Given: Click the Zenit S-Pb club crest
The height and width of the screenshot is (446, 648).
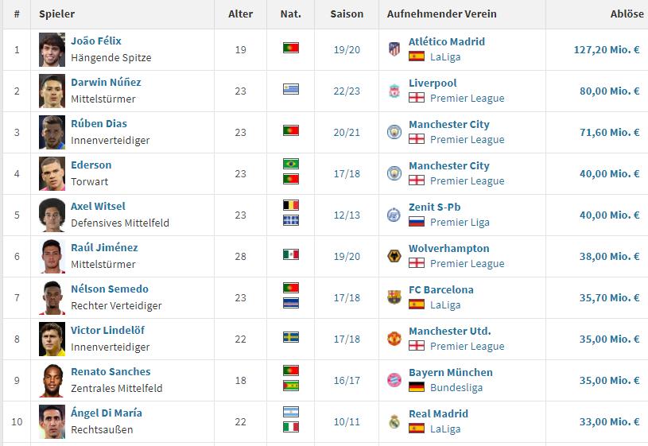Looking at the screenshot, I should (x=394, y=215).
